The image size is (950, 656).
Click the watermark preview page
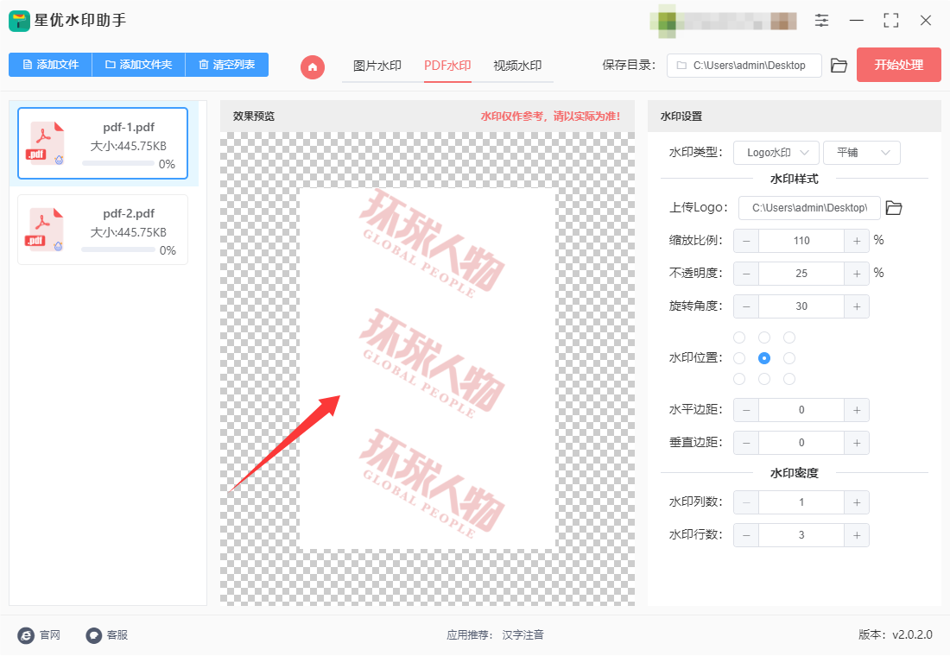coord(427,369)
